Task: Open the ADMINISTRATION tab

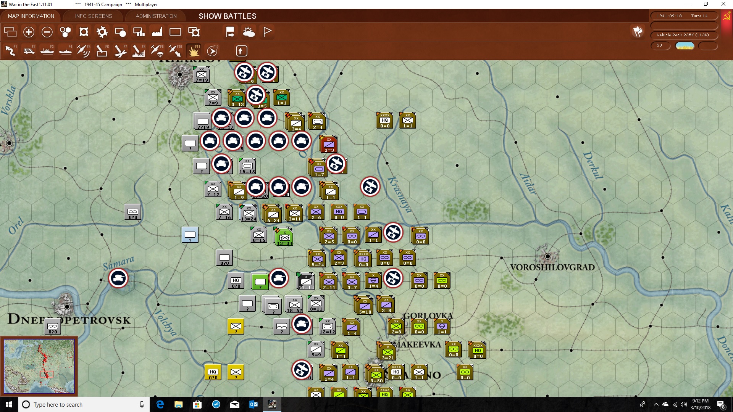Action: (x=156, y=16)
